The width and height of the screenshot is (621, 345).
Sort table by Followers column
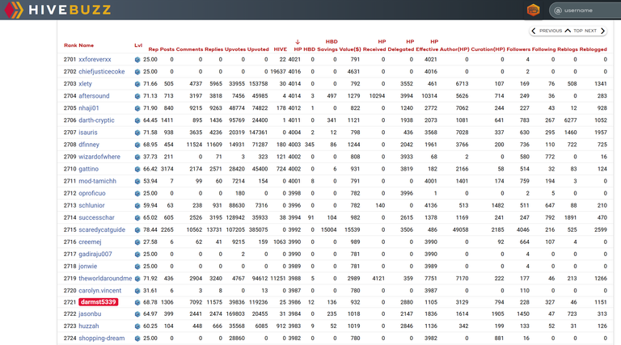[x=518, y=49]
